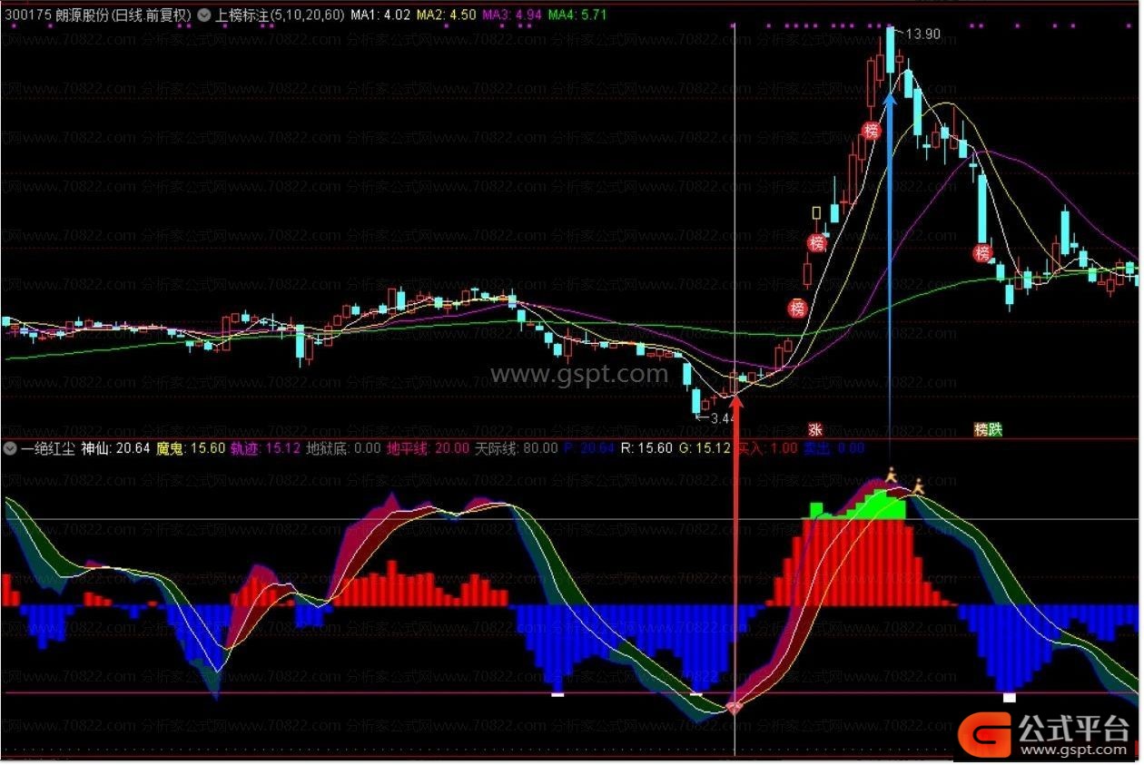The width and height of the screenshot is (1144, 765).
Task: Click the 榜跌 label
Action: 988,428
